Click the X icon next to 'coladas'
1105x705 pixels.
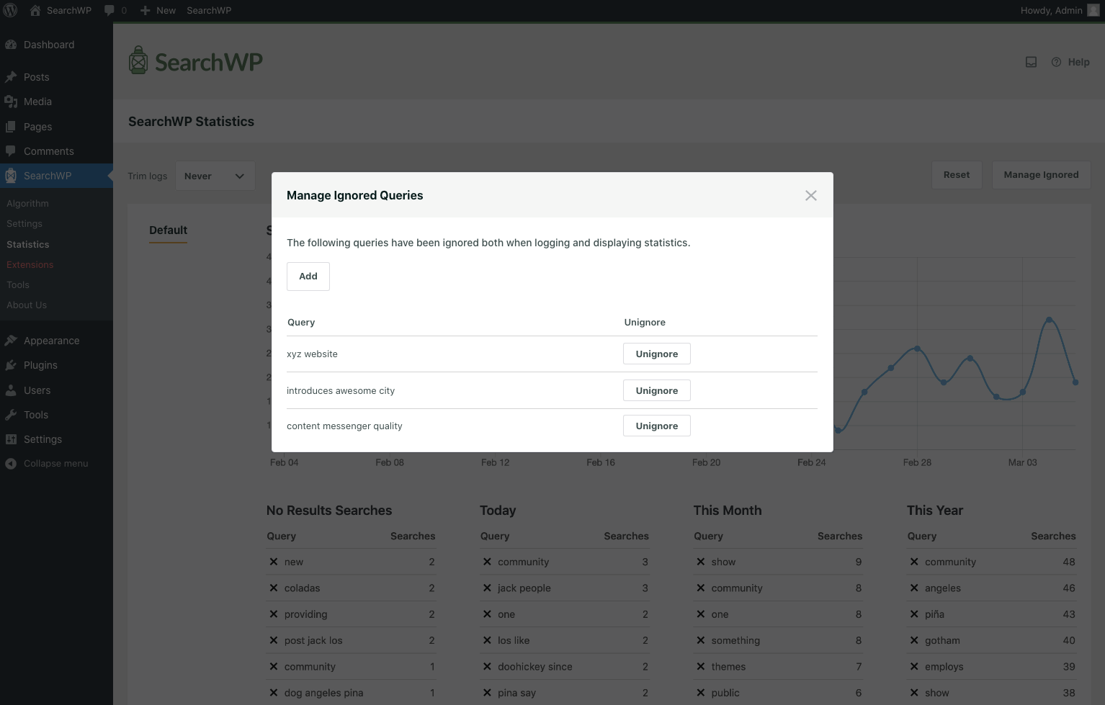tap(274, 588)
